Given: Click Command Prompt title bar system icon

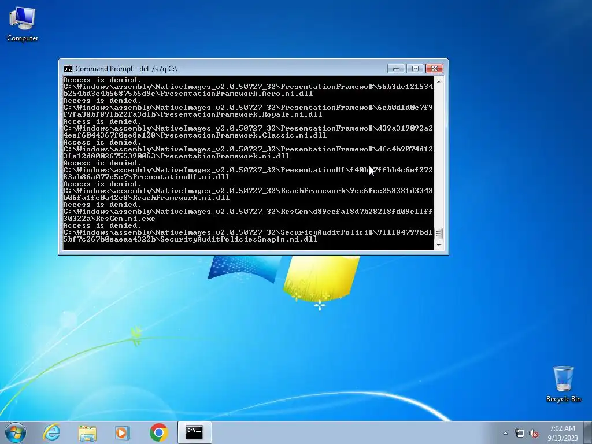Looking at the screenshot, I should [68, 68].
